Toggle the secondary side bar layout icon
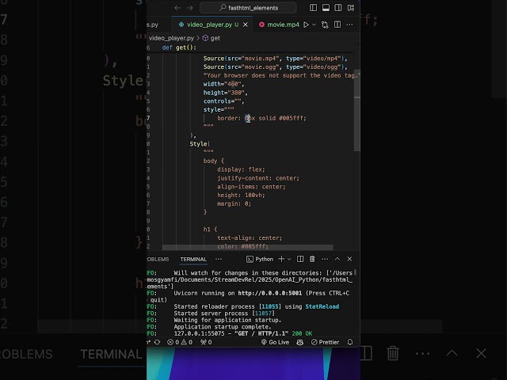 (x=338, y=8)
